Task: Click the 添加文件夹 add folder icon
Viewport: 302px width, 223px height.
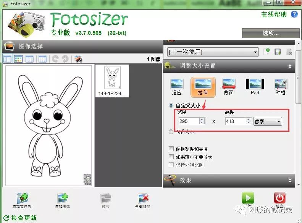Action: tap(22, 198)
